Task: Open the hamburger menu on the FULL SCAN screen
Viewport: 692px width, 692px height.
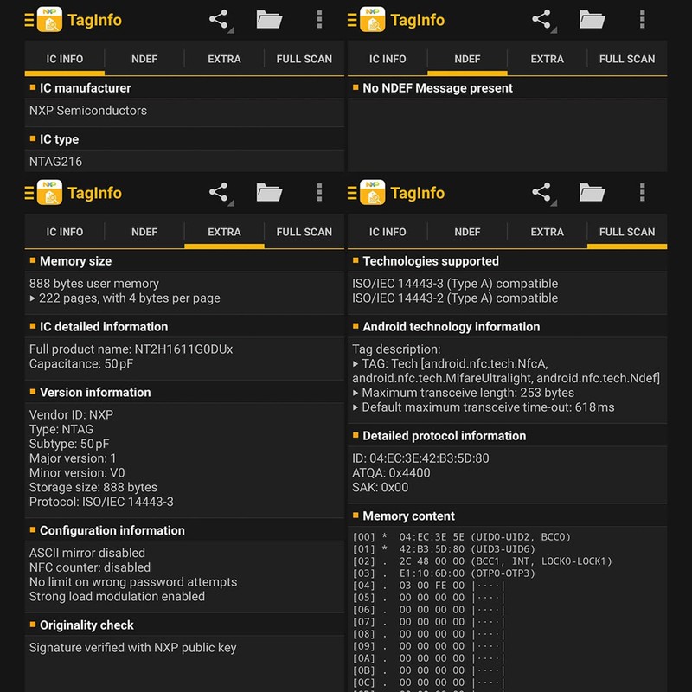Action: (x=352, y=193)
